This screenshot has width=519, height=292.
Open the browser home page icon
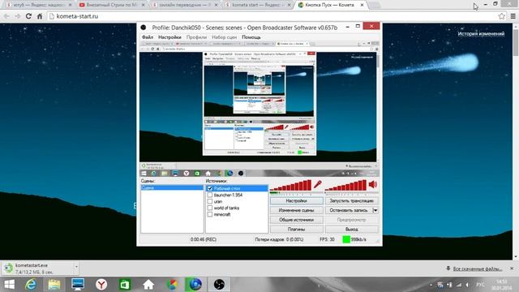[40, 16]
